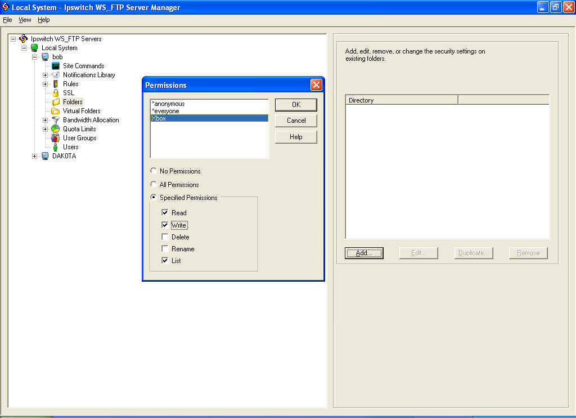The height and width of the screenshot is (418, 576).
Task: Open the File menu
Action: pyautogui.click(x=7, y=20)
